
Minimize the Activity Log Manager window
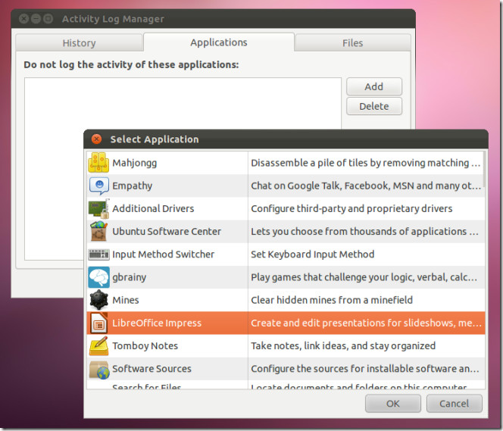pyautogui.click(x=36, y=19)
